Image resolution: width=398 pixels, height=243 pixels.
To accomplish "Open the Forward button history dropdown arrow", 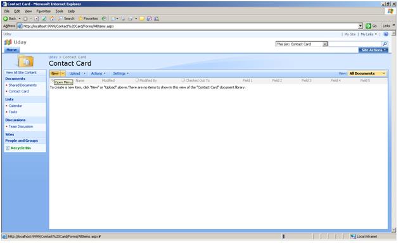I will pyautogui.click(x=31, y=18).
